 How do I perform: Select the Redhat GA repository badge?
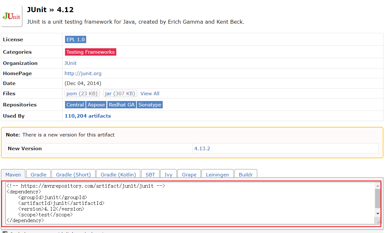click(x=122, y=105)
